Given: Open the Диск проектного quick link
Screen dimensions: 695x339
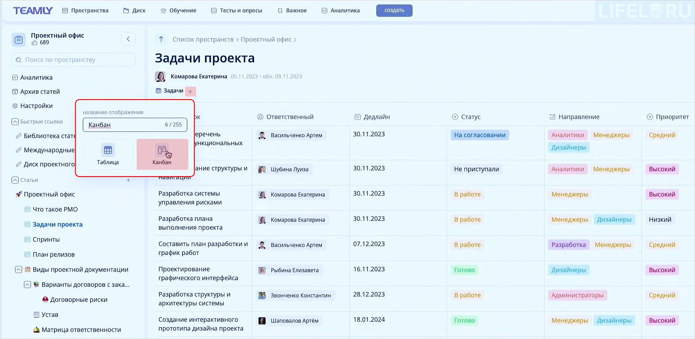Looking at the screenshot, I should [x=46, y=164].
